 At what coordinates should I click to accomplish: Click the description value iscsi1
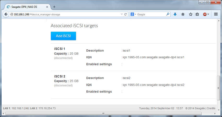click(126, 50)
